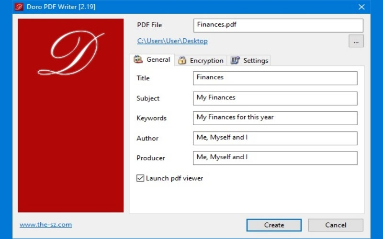The image size is (383, 239).
Task: Click the 'Subject' label text
Action: point(148,98)
